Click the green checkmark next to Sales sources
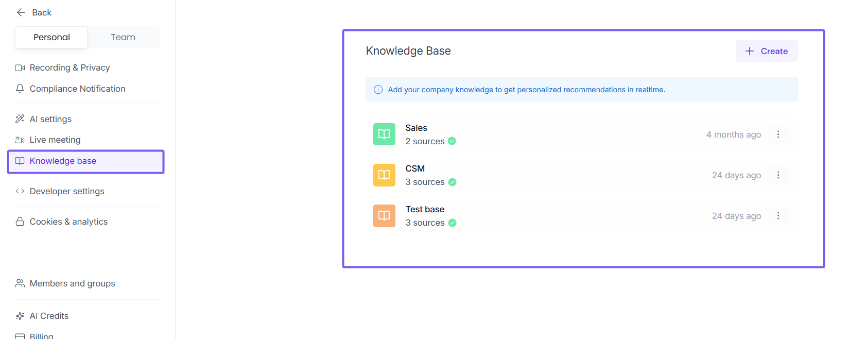The image size is (849, 339). [452, 141]
